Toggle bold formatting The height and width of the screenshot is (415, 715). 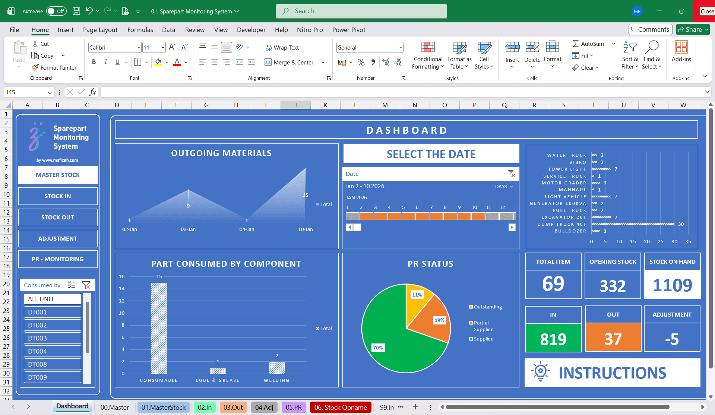(x=94, y=62)
